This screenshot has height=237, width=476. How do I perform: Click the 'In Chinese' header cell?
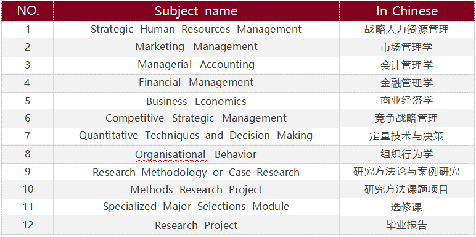(x=407, y=11)
